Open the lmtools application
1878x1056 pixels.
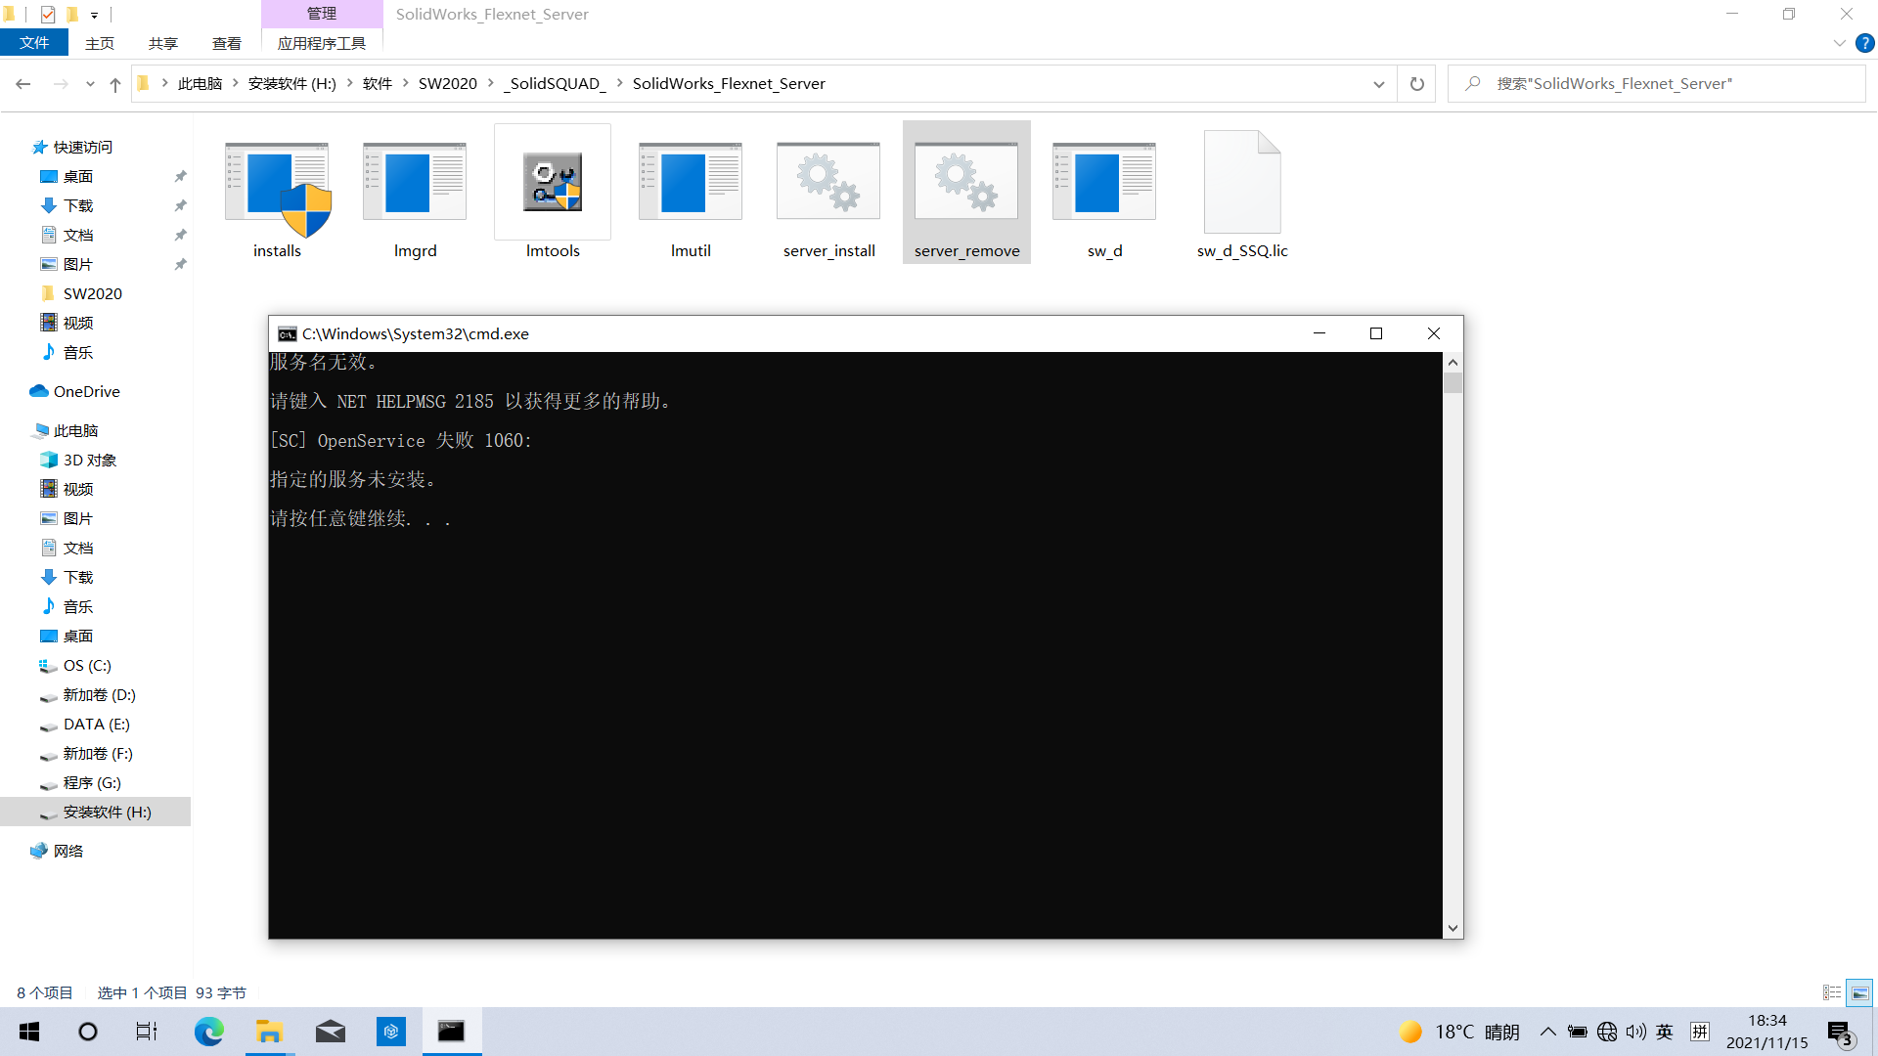pos(552,192)
